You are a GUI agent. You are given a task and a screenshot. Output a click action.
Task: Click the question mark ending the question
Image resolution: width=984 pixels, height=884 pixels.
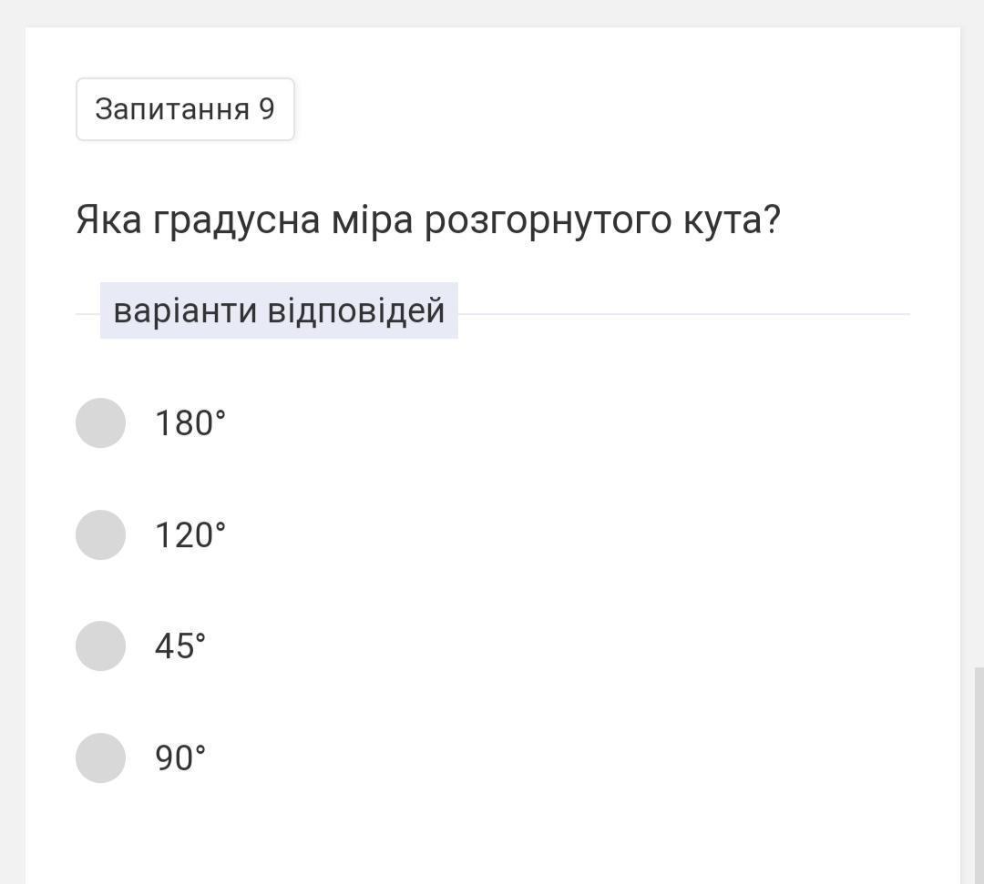(772, 219)
